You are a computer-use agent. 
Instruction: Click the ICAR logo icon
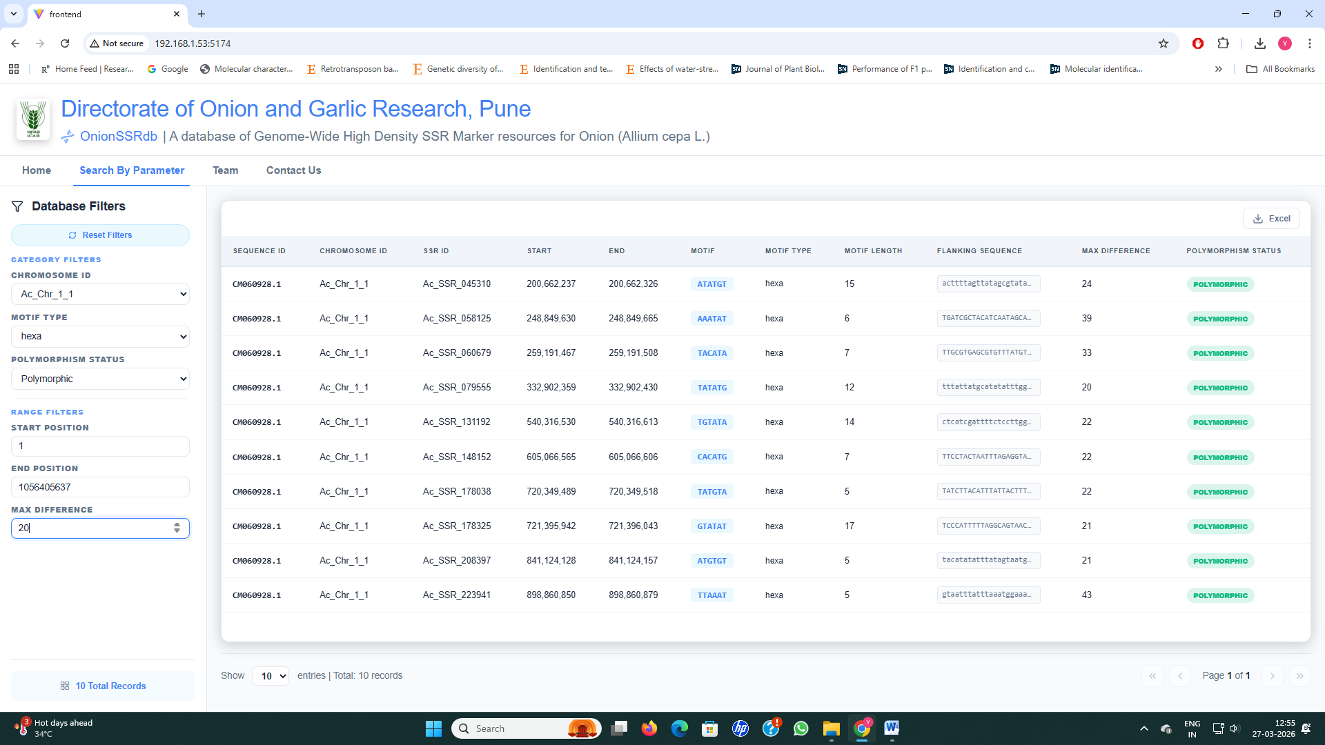(x=32, y=119)
